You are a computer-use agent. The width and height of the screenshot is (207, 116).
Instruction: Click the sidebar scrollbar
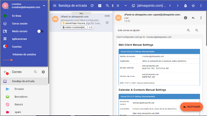point(49,42)
